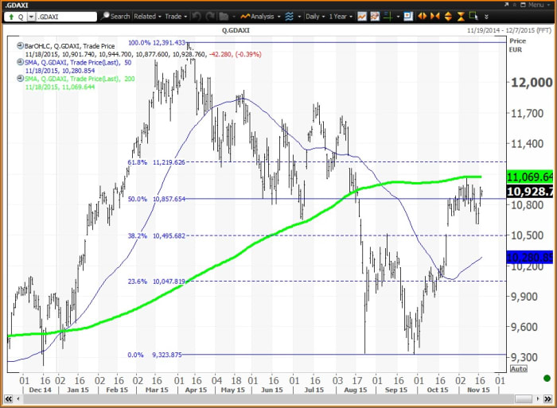Click the scroll-to-start double arrow button
Image resolution: width=557 pixels, height=408 pixels.
(x=8, y=398)
